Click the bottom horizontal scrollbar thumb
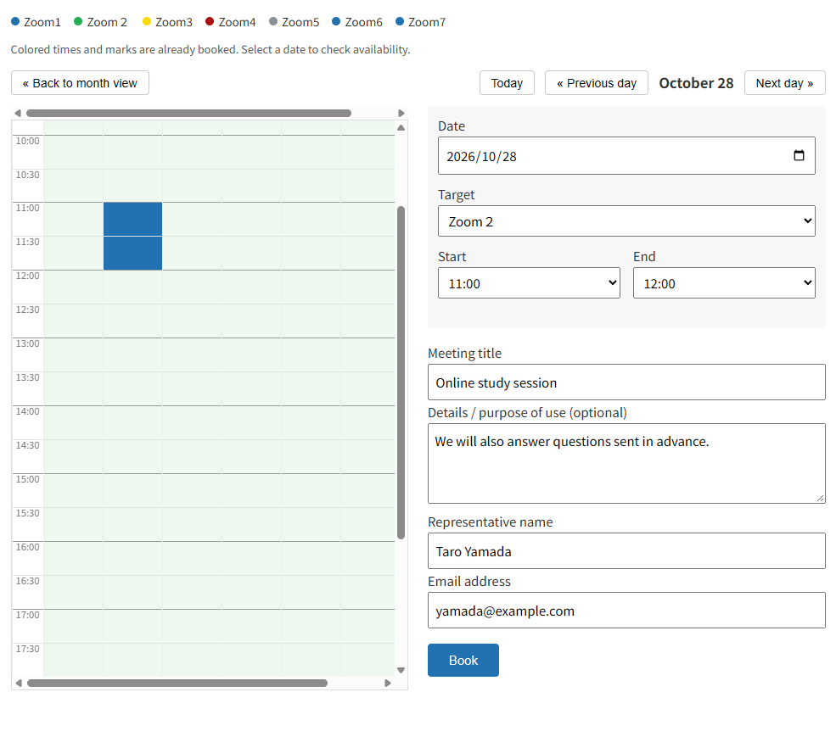 pos(177,683)
